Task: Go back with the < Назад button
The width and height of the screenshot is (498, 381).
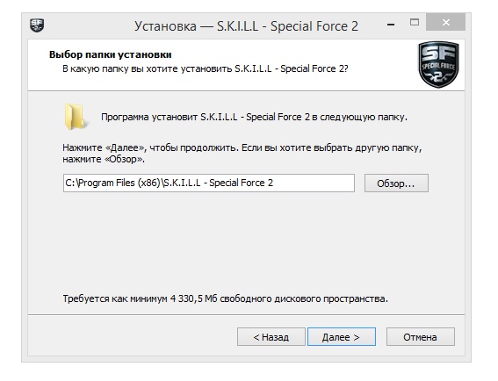Action: [x=271, y=337]
